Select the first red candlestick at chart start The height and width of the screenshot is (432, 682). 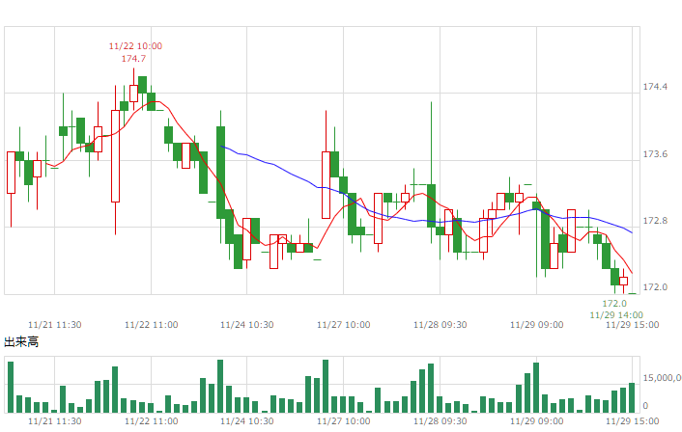point(11,173)
